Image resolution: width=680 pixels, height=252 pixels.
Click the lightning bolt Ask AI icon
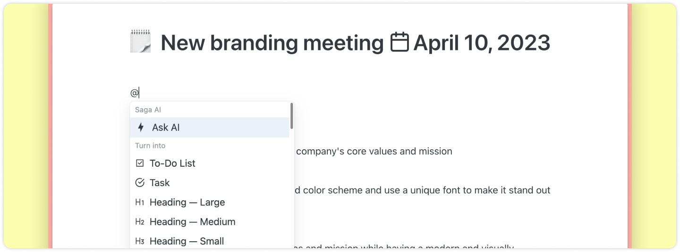(140, 127)
